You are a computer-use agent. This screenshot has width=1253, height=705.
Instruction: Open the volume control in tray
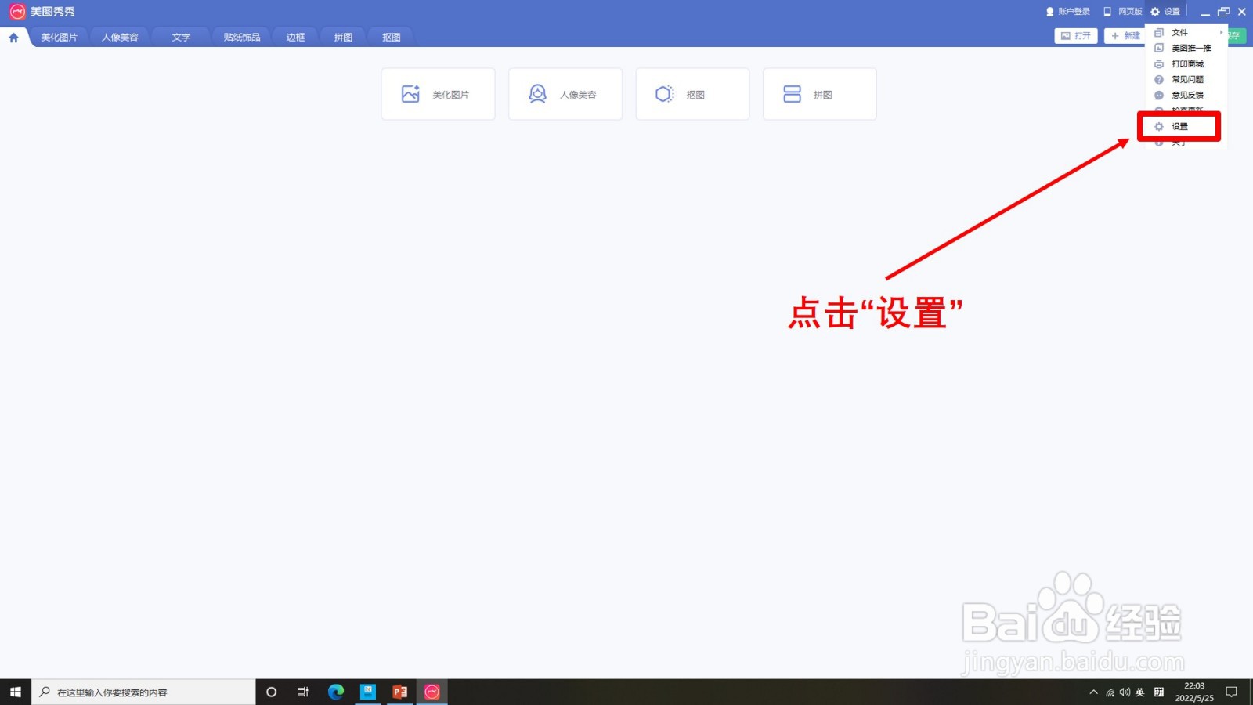[1125, 692]
